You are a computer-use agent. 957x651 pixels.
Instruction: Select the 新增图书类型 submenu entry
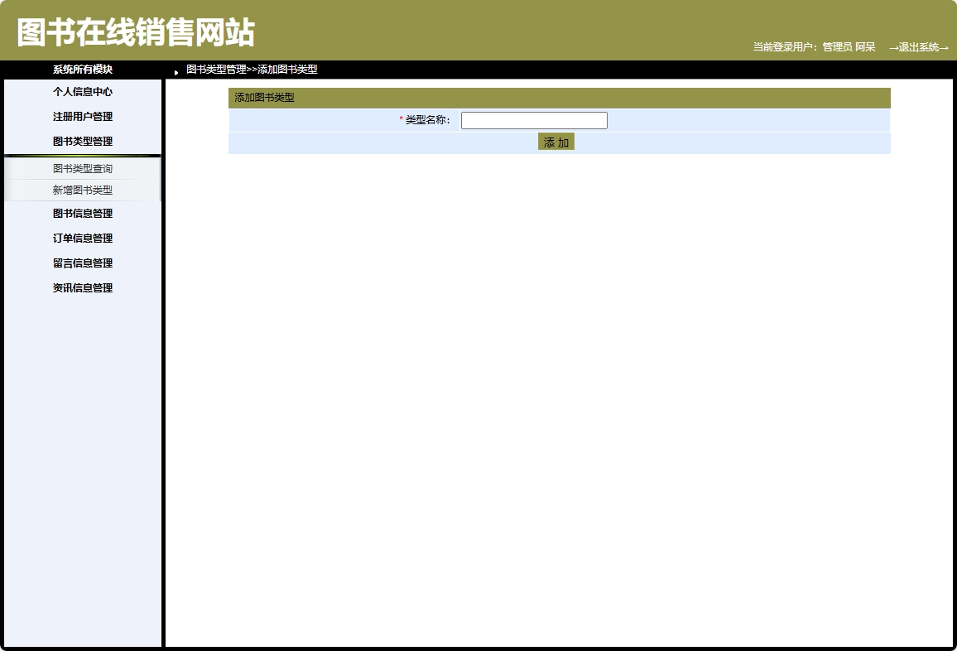click(82, 190)
